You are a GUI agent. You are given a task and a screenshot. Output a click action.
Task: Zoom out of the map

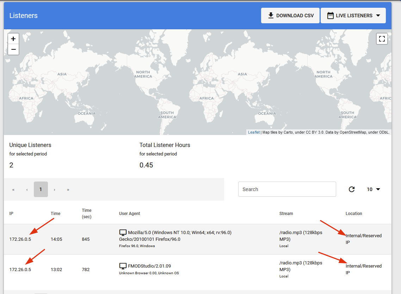tap(13, 49)
